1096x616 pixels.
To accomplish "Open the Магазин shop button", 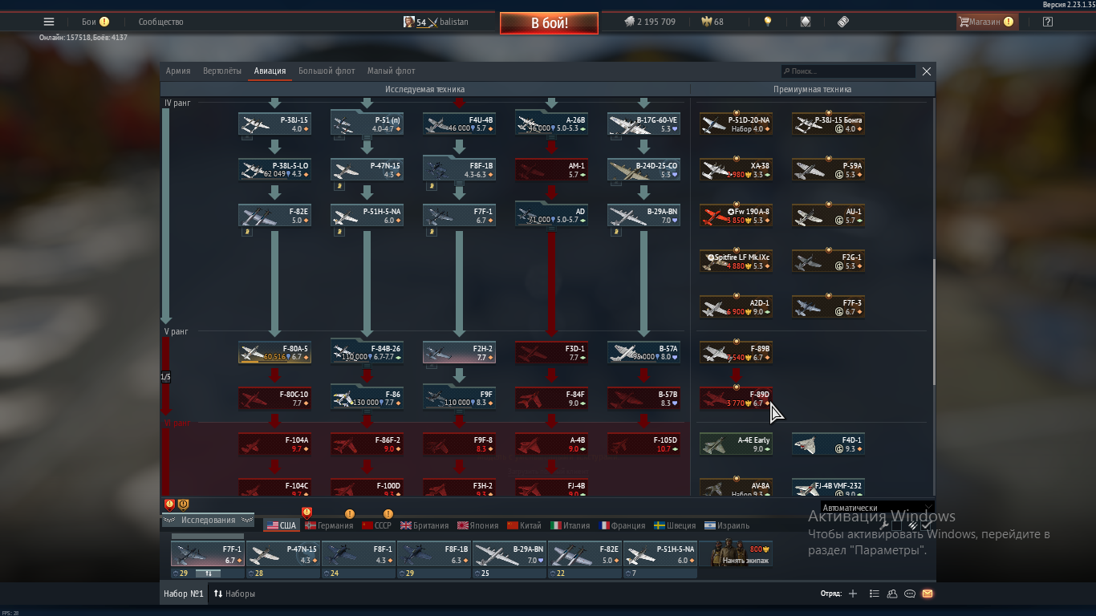I will click(x=987, y=22).
